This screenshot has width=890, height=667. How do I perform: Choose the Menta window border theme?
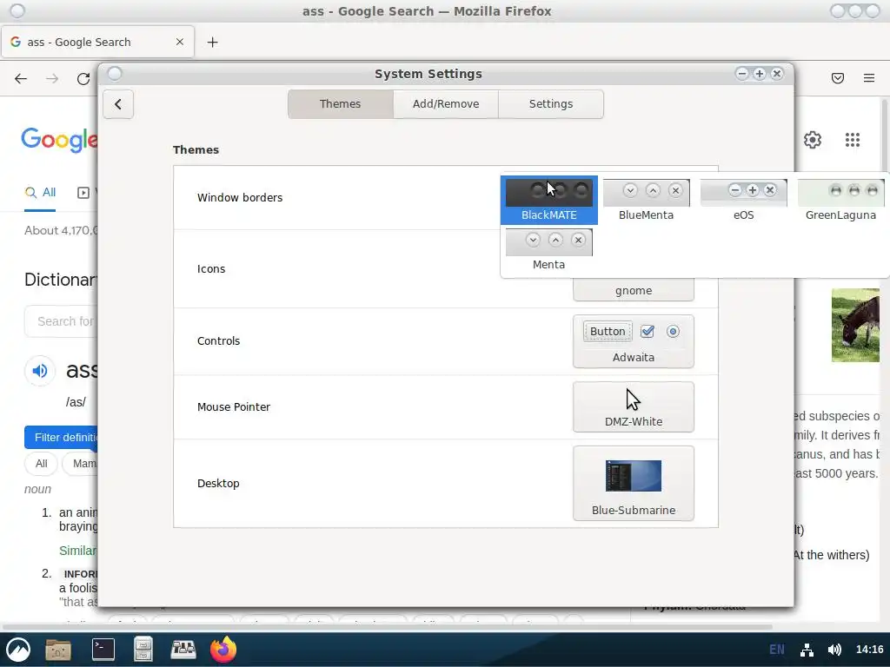pyautogui.click(x=549, y=249)
